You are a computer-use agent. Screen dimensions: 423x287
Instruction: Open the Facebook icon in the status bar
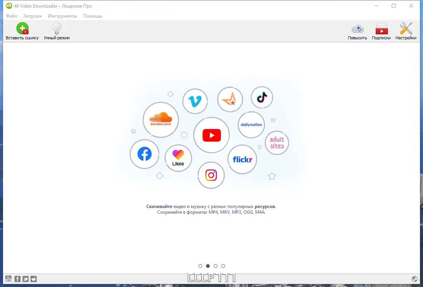[x=17, y=279]
